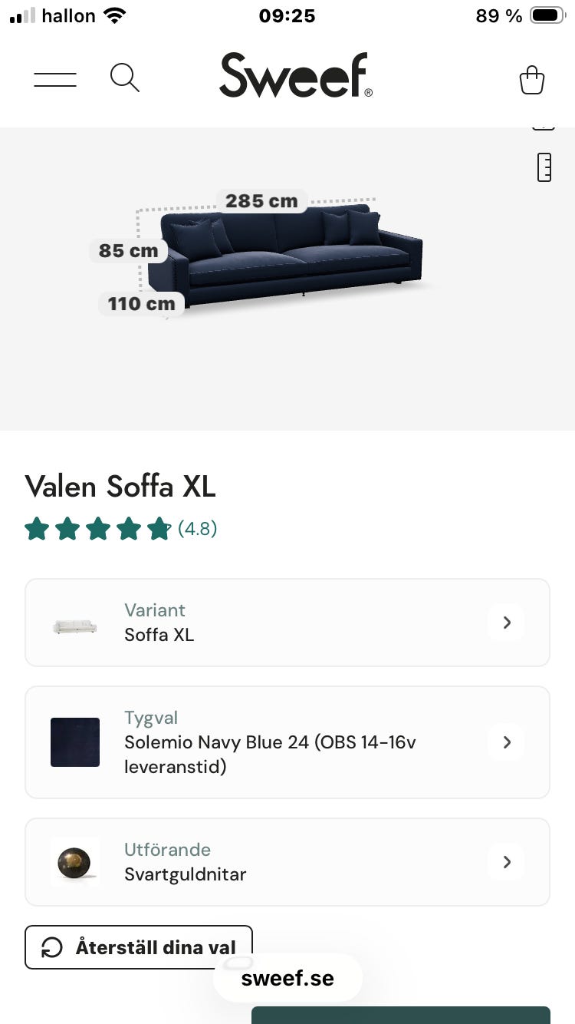Tap the search magnifier icon
575x1024 pixels.
tap(125, 78)
